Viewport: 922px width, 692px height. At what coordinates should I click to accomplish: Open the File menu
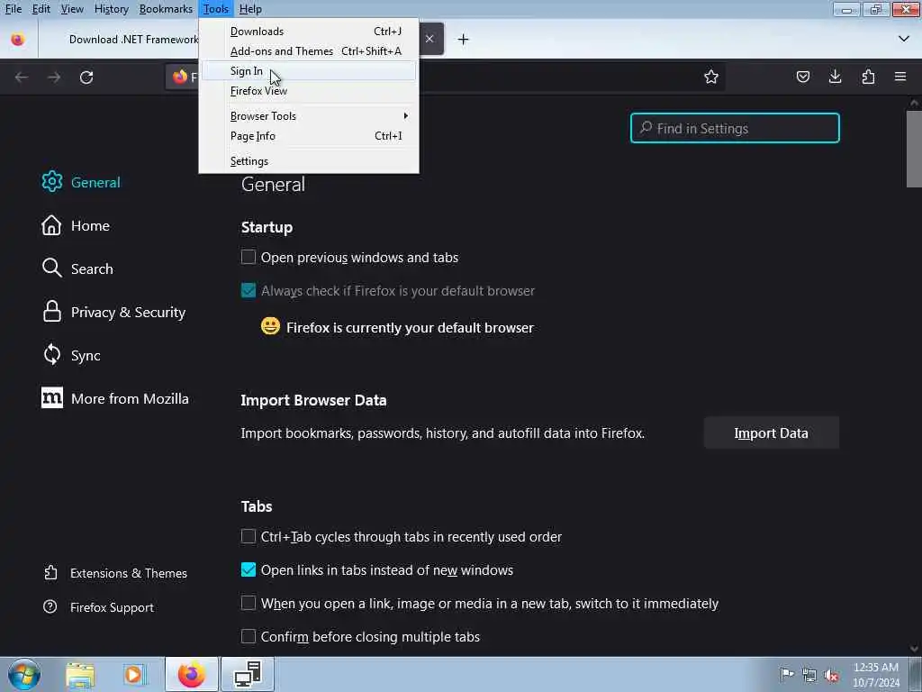click(13, 9)
